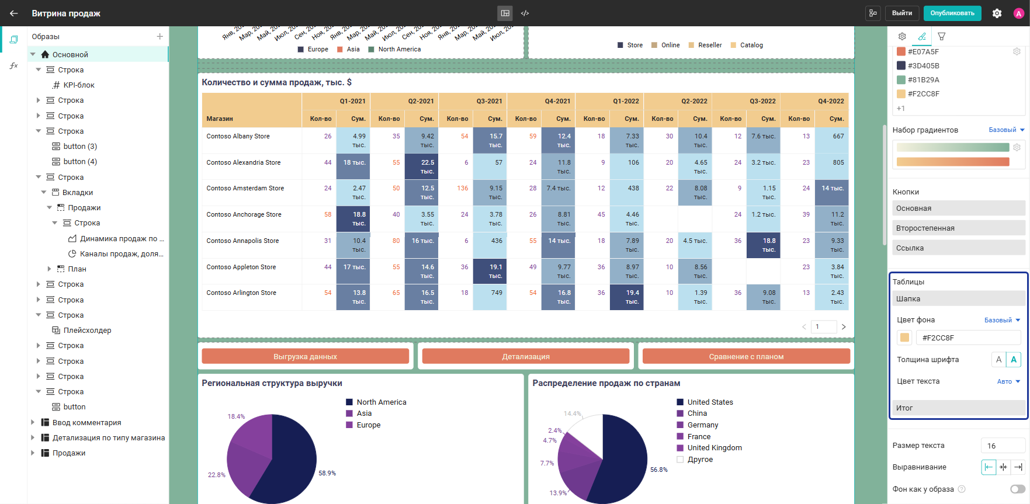Toggle the Другое legend entry
Screen dimensions: 1030x504
pos(695,460)
